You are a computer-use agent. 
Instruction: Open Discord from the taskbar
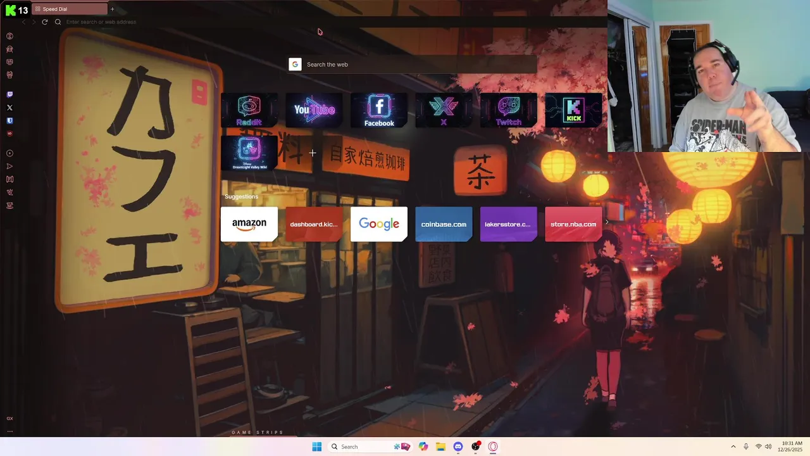click(x=458, y=446)
